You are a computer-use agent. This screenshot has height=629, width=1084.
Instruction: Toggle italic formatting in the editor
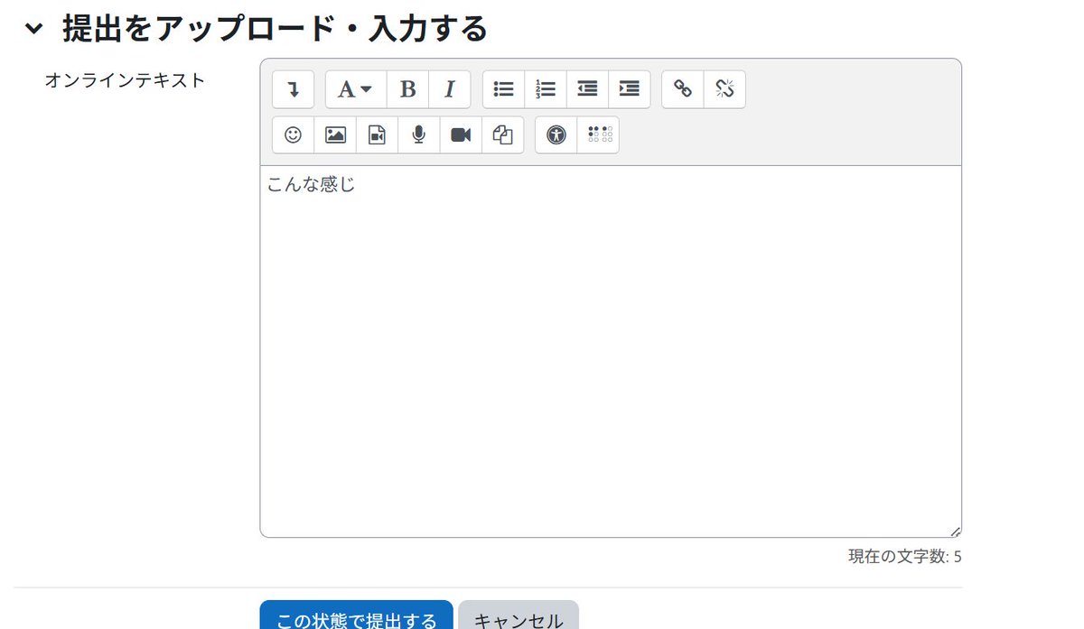(x=449, y=88)
